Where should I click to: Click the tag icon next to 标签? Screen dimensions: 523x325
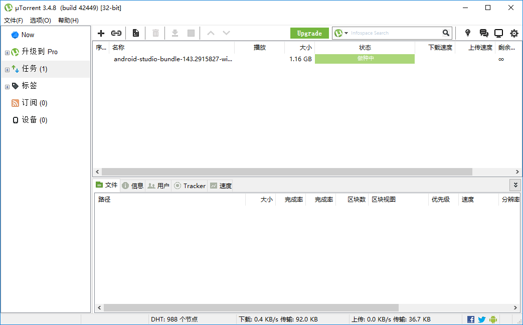[16, 86]
